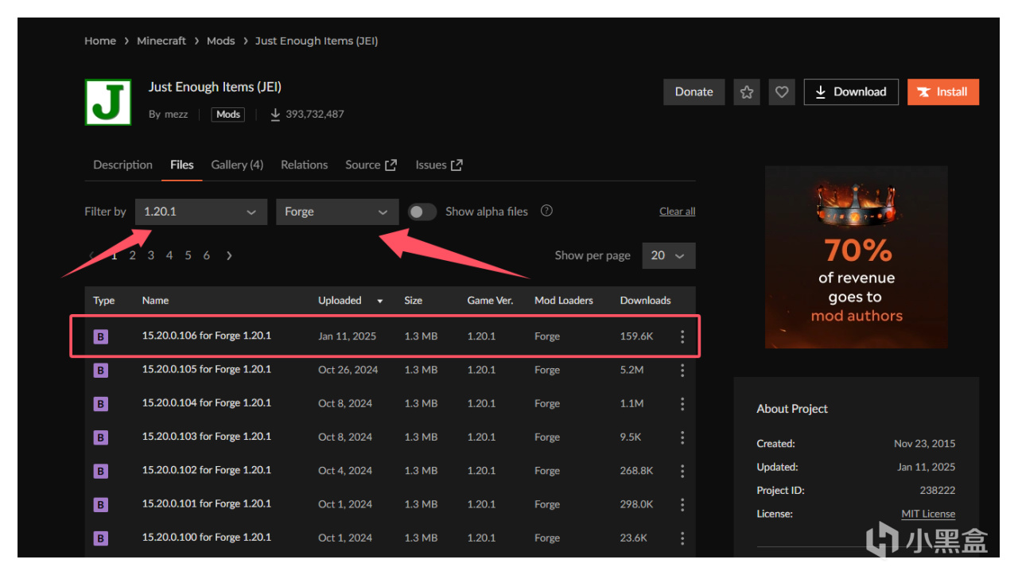Open the three-dot menu for 15.20.0.100

(682, 538)
